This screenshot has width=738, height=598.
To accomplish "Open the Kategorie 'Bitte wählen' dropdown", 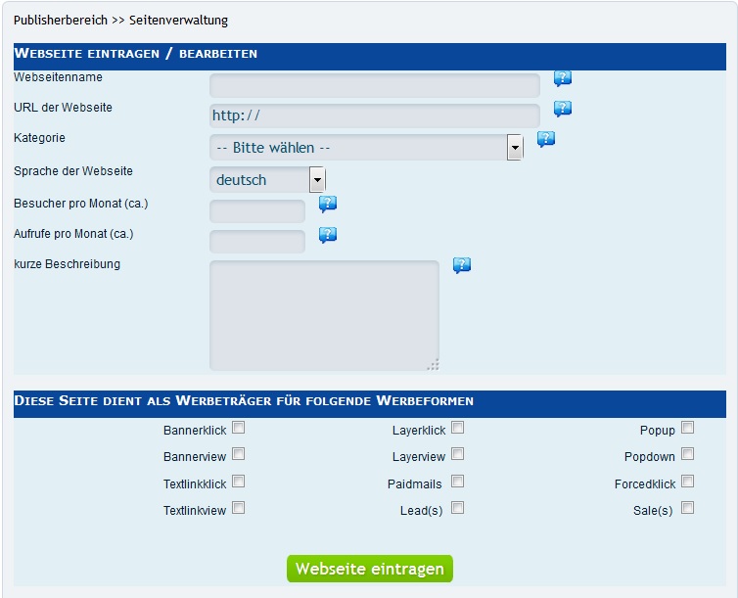I will [366, 148].
